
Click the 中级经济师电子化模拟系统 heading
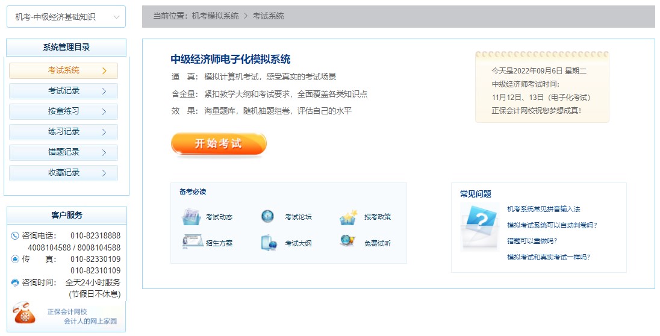(x=231, y=60)
